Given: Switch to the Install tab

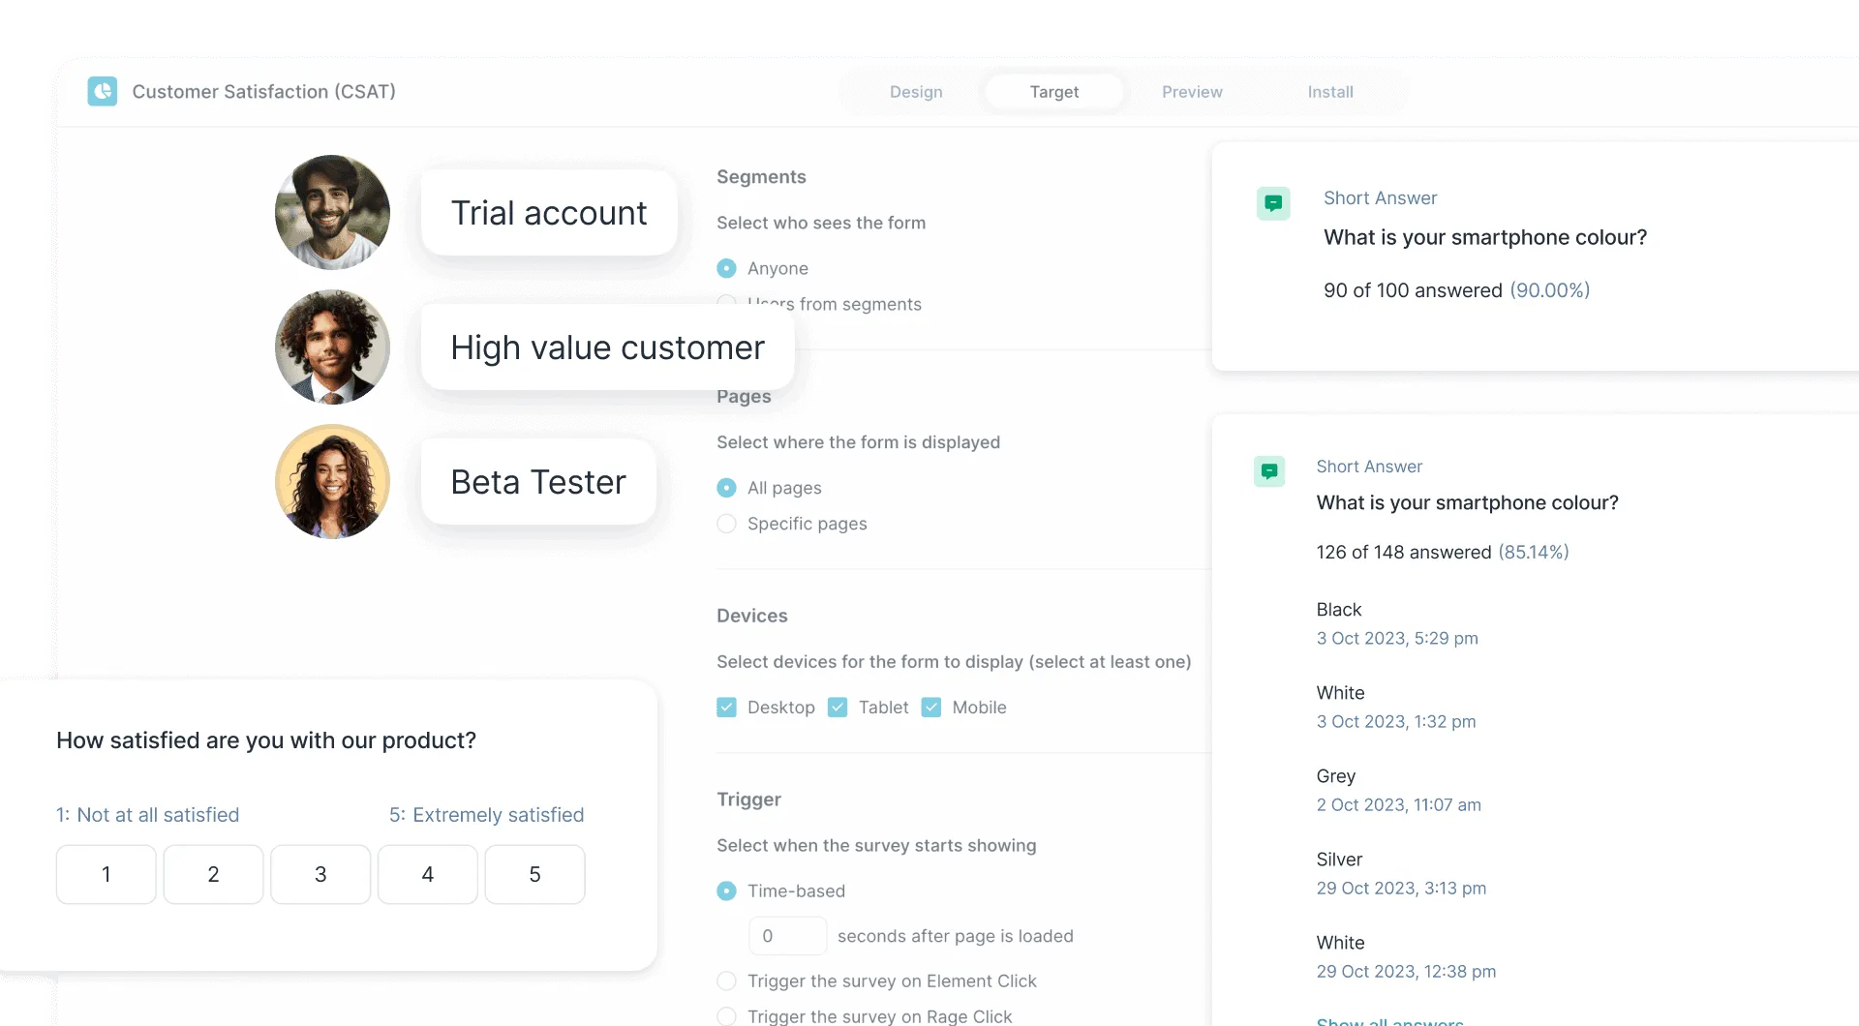Looking at the screenshot, I should click(x=1330, y=91).
